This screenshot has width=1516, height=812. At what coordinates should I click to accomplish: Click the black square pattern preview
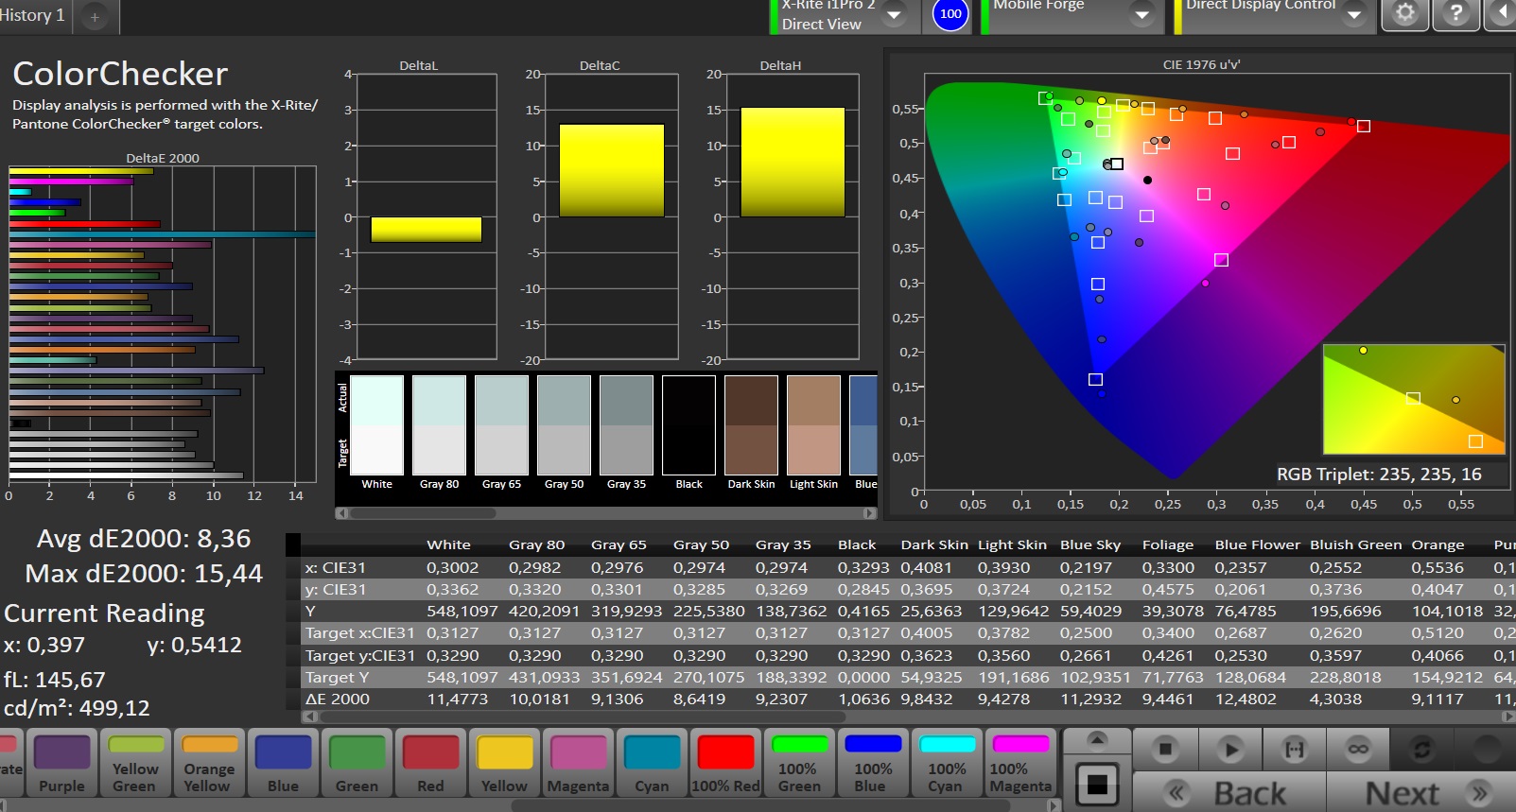1097,784
